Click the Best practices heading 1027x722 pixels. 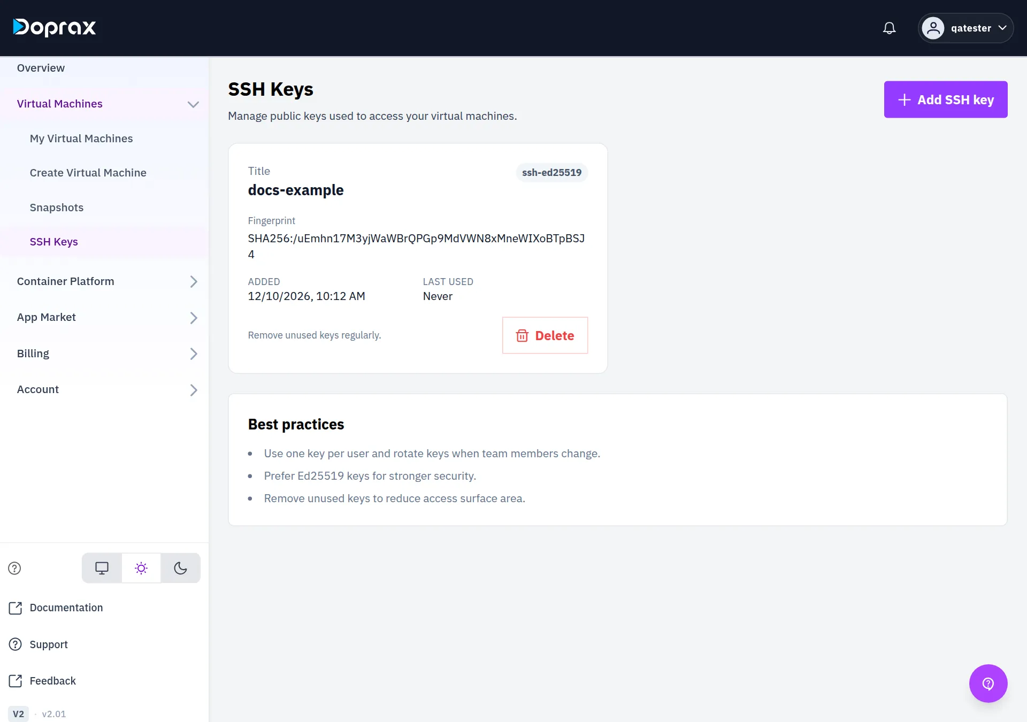(x=296, y=425)
